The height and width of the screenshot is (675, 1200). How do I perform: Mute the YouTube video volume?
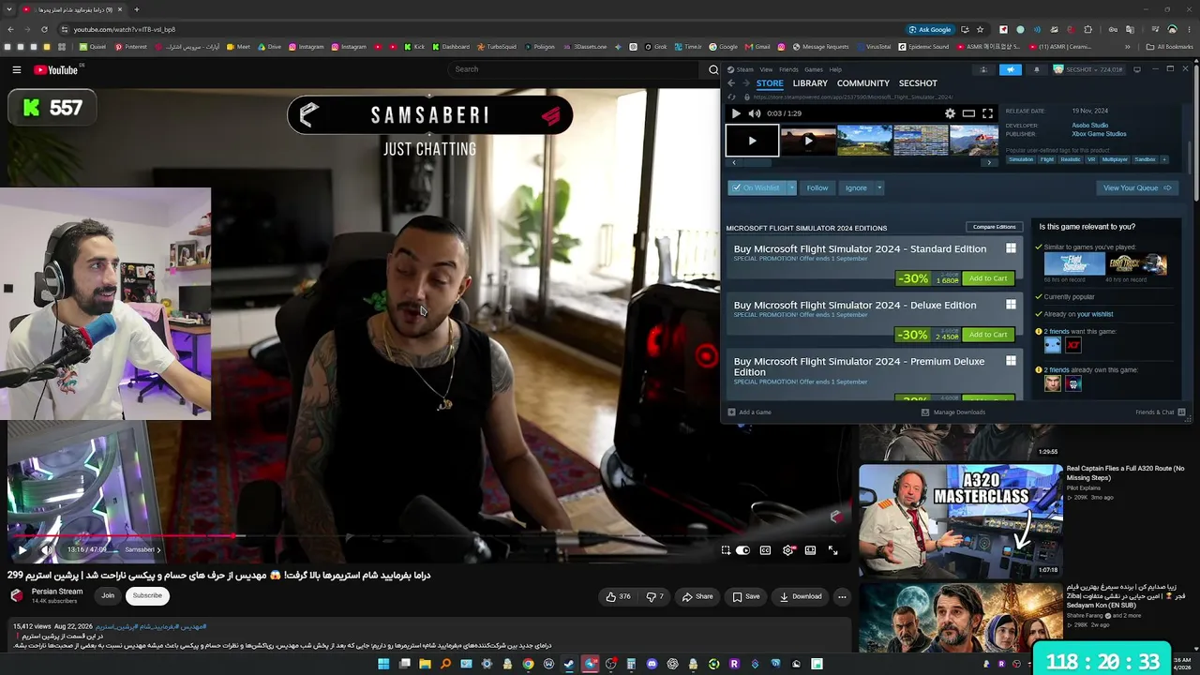pyautogui.click(x=47, y=550)
